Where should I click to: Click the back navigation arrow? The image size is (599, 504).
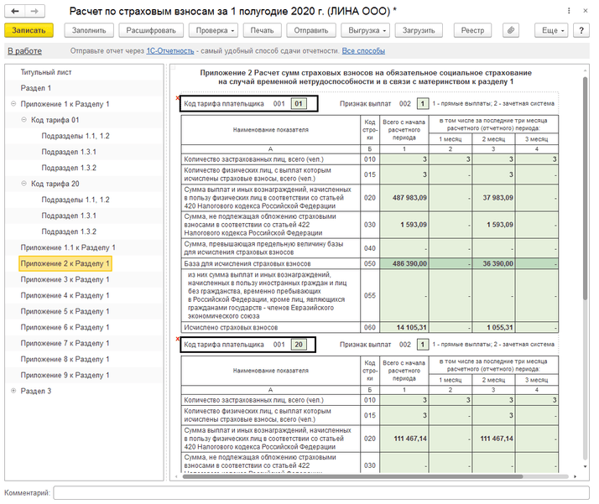point(15,10)
